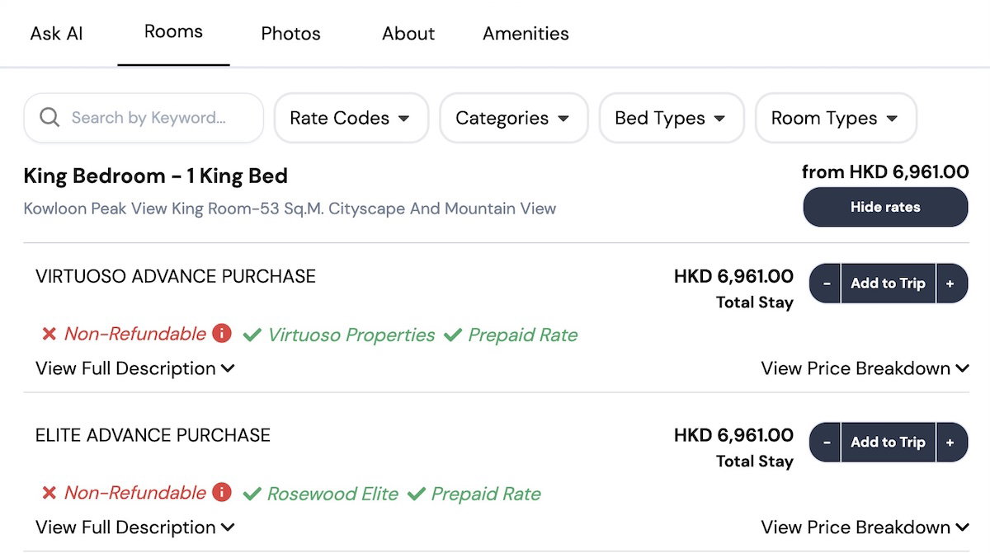Screen dimensions: 990x553
Task: Decrease Virtuoso Advance Purchase room quantity
Action: [x=826, y=284]
